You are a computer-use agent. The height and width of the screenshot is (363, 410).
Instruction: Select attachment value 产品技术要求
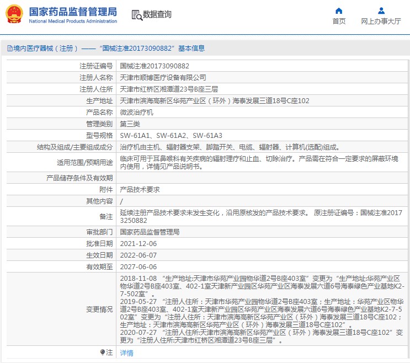[x=140, y=189]
